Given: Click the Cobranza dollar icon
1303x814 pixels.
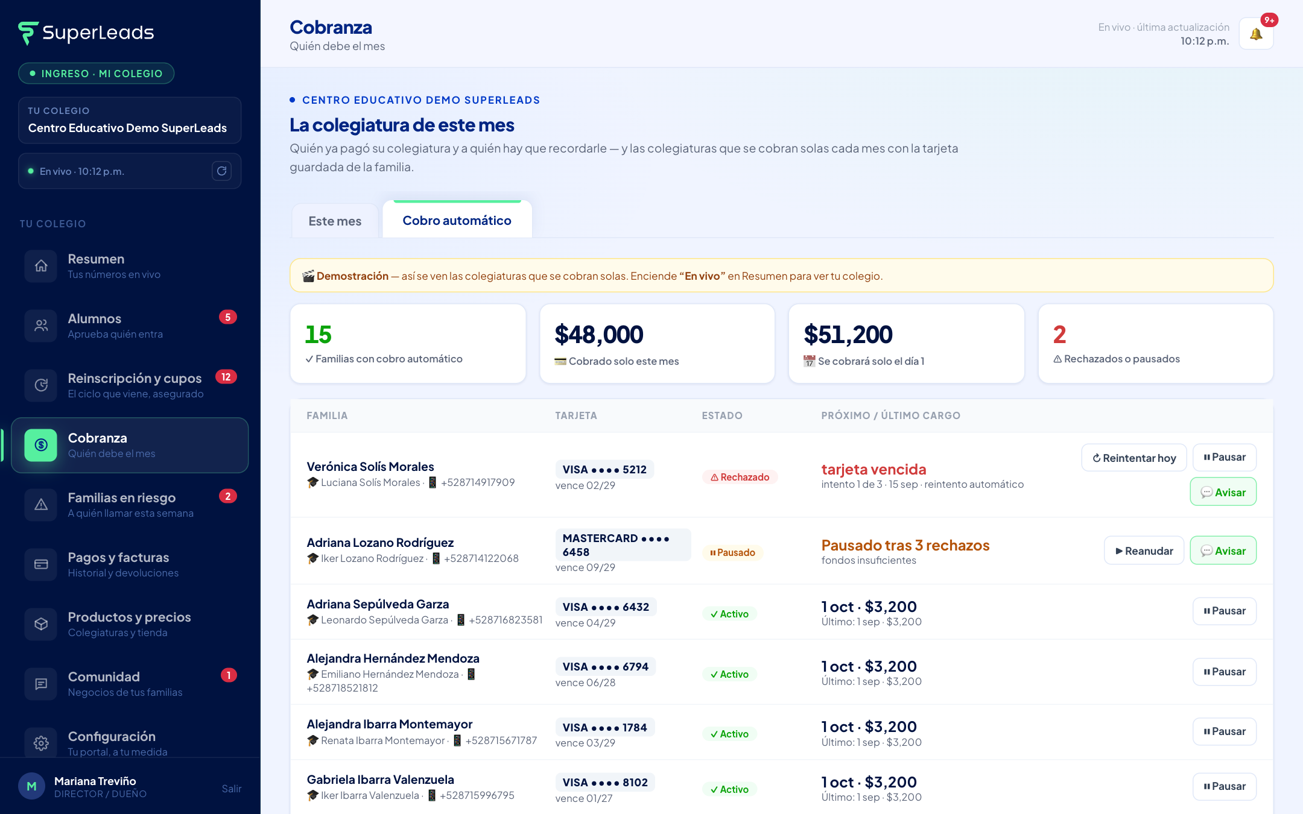Looking at the screenshot, I should [x=41, y=445].
